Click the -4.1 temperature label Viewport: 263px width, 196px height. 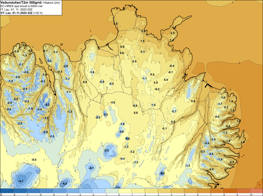pos(91,168)
